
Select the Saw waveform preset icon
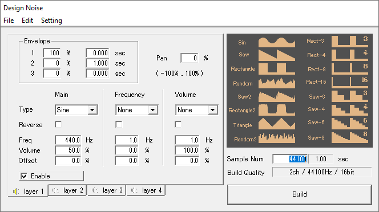[x=277, y=55]
